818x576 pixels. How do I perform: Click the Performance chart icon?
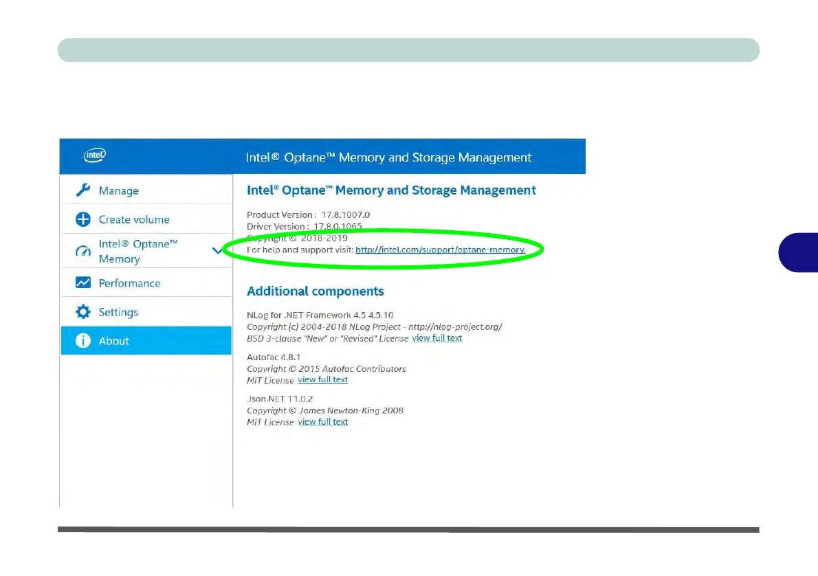83,283
